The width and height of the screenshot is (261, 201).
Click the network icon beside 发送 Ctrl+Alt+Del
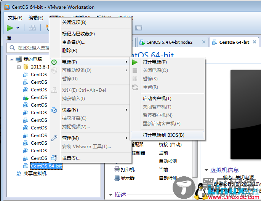tap(54, 90)
